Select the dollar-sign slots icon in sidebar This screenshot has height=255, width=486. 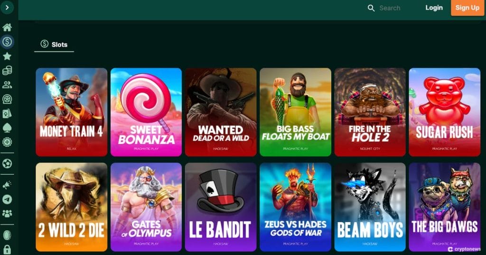pyautogui.click(x=7, y=41)
